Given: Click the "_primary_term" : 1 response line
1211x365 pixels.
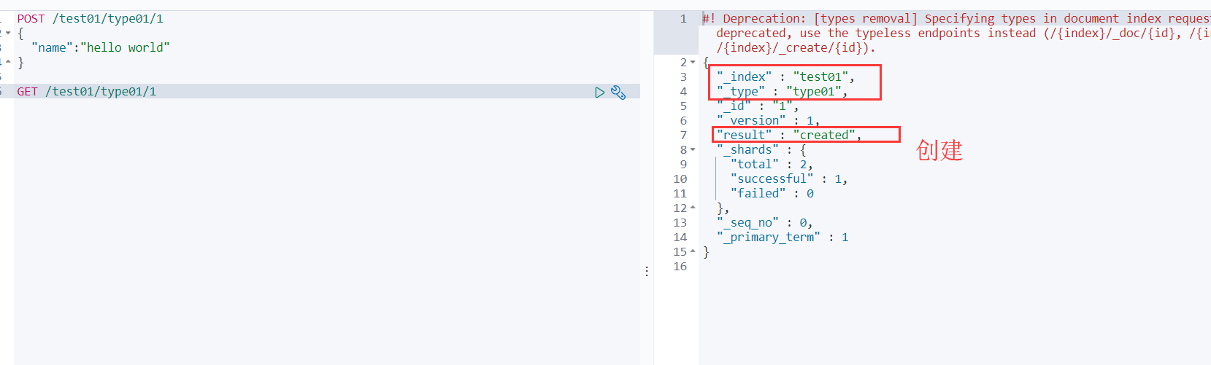Looking at the screenshot, I should click(x=783, y=238).
